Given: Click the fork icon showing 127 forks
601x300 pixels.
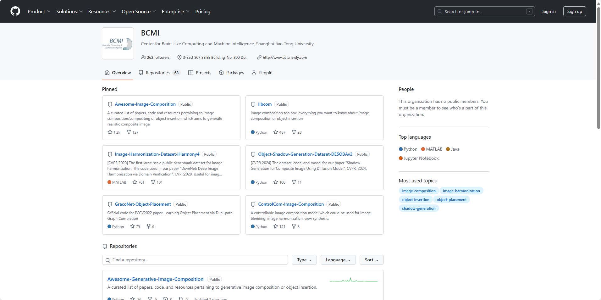Looking at the screenshot, I should pos(129,132).
